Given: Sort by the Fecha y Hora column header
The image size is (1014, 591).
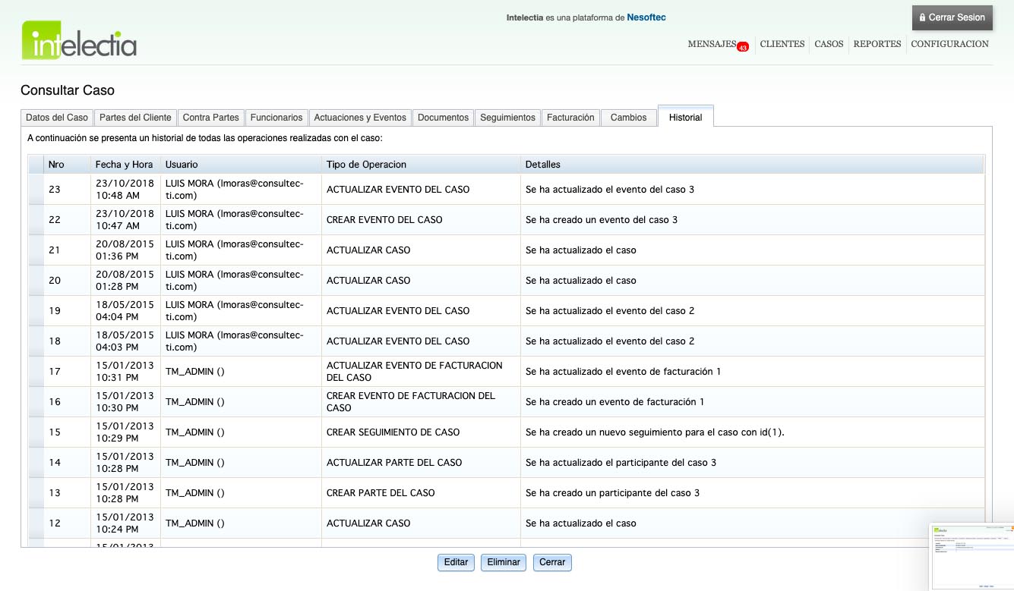Looking at the screenshot, I should [x=124, y=165].
